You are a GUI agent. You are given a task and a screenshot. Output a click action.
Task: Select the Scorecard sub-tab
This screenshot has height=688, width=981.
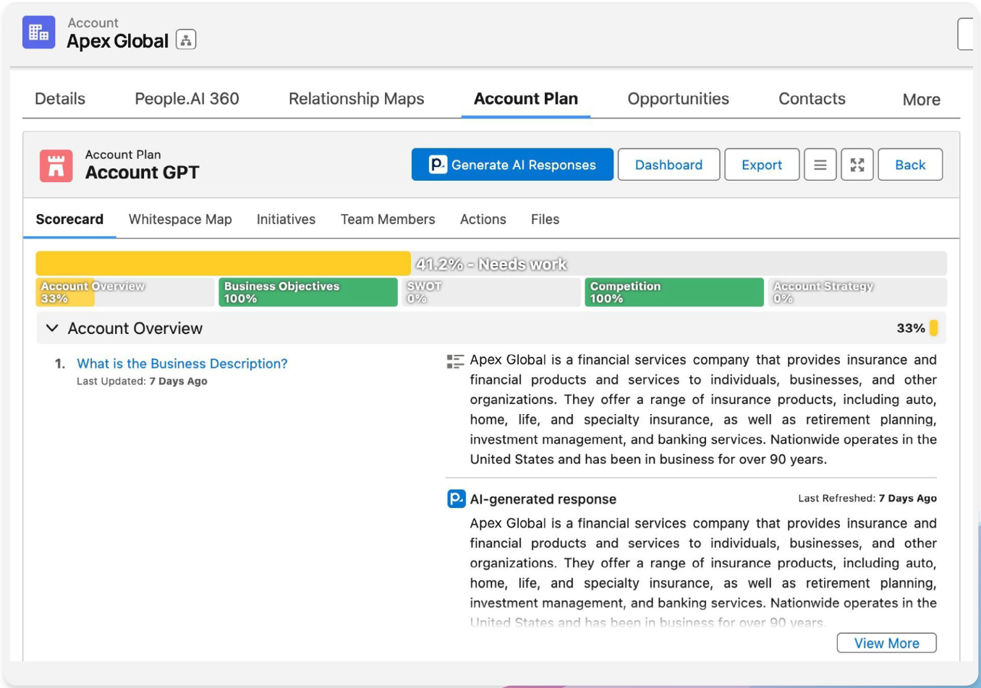69,219
